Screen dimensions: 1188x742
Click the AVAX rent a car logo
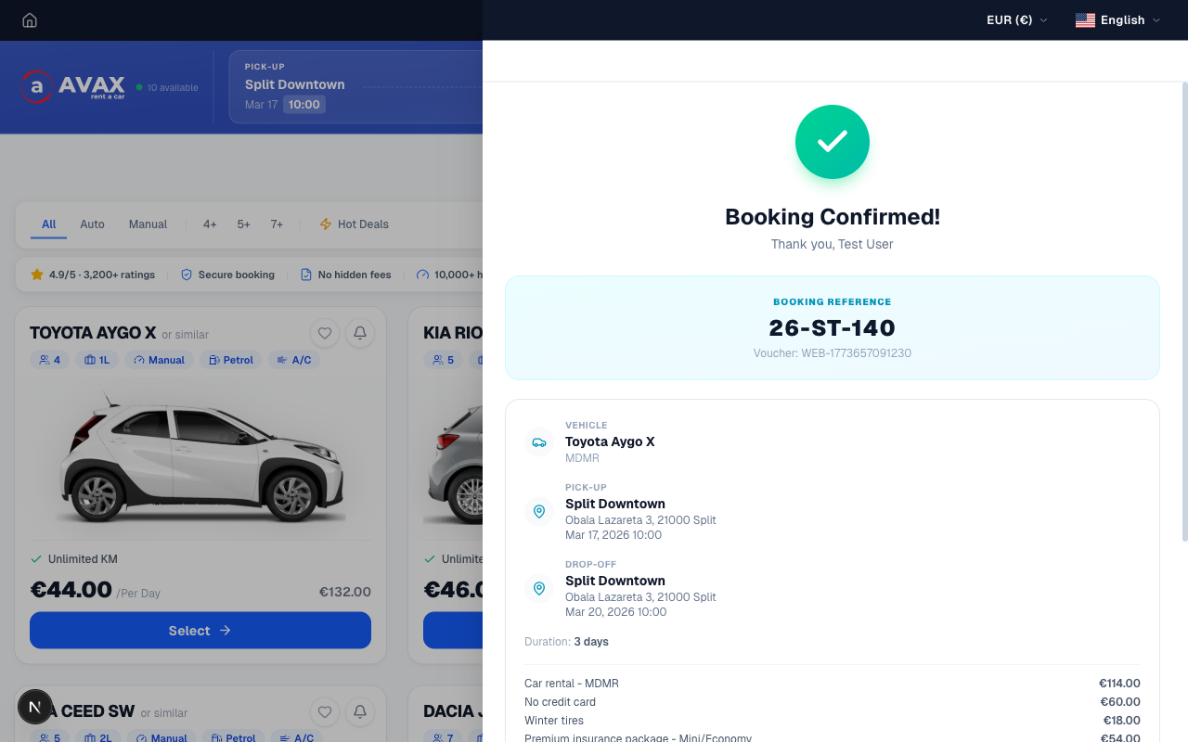(x=73, y=87)
